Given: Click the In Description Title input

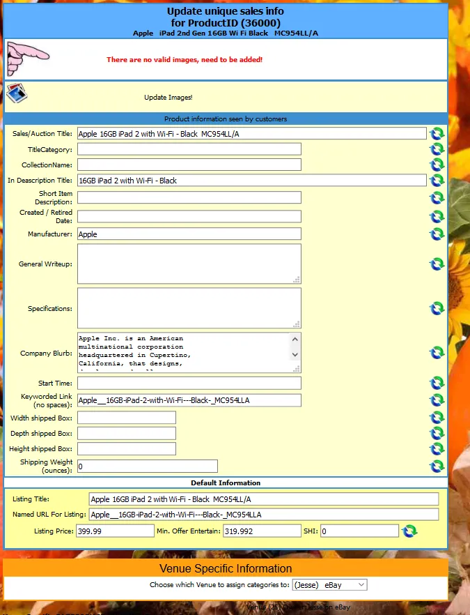Looking at the screenshot, I should [252, 181].
